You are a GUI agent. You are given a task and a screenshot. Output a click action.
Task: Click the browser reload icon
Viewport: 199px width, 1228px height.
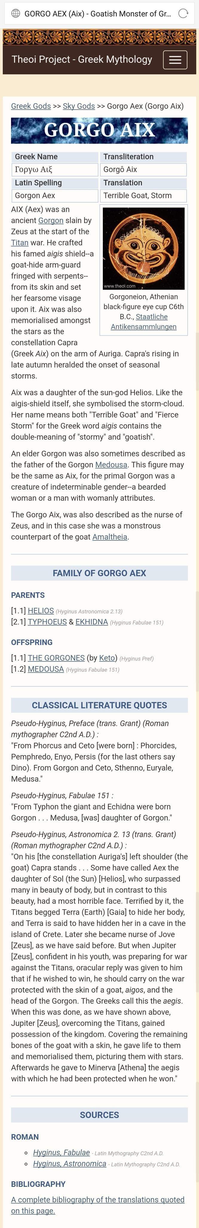pos(183,13)
